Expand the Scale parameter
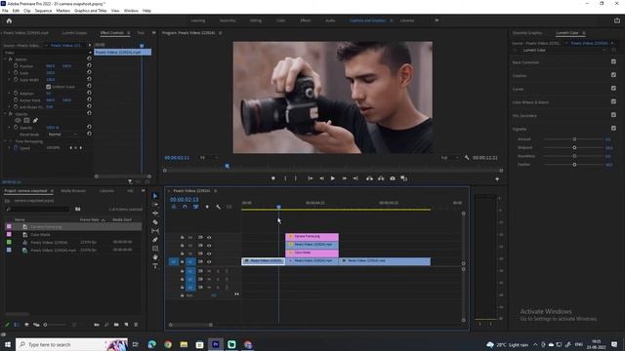Viewport: 625px width, 351px height. (x=9, y=73)
